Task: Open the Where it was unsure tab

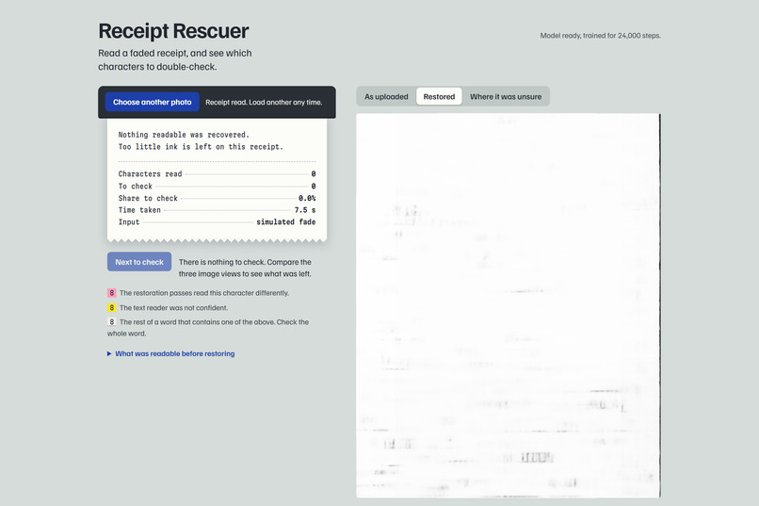Action: pos(506,97)
